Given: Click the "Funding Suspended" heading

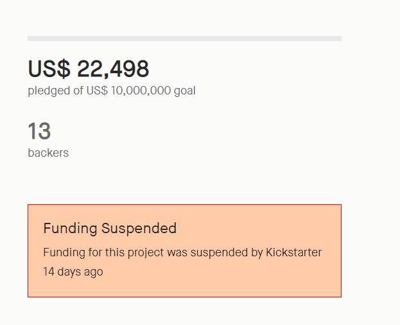Looking at the screenshot, I should (110, 228).
